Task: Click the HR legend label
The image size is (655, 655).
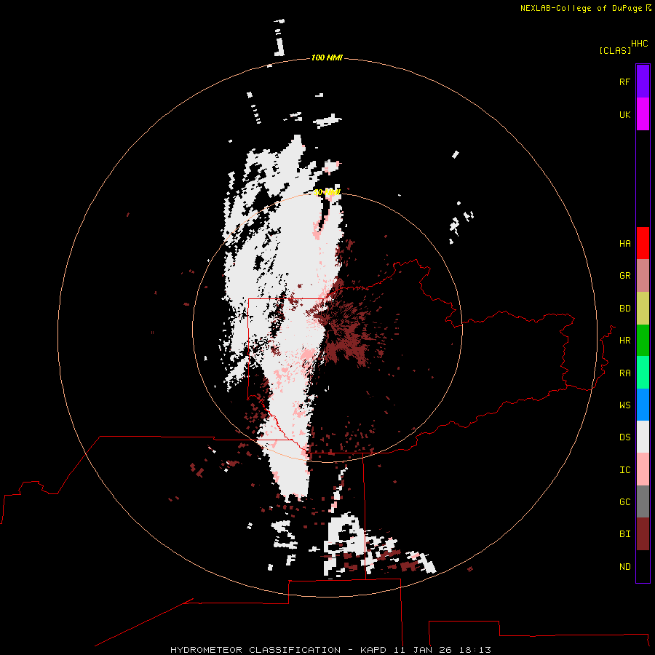Action: [x=624, y=341]
